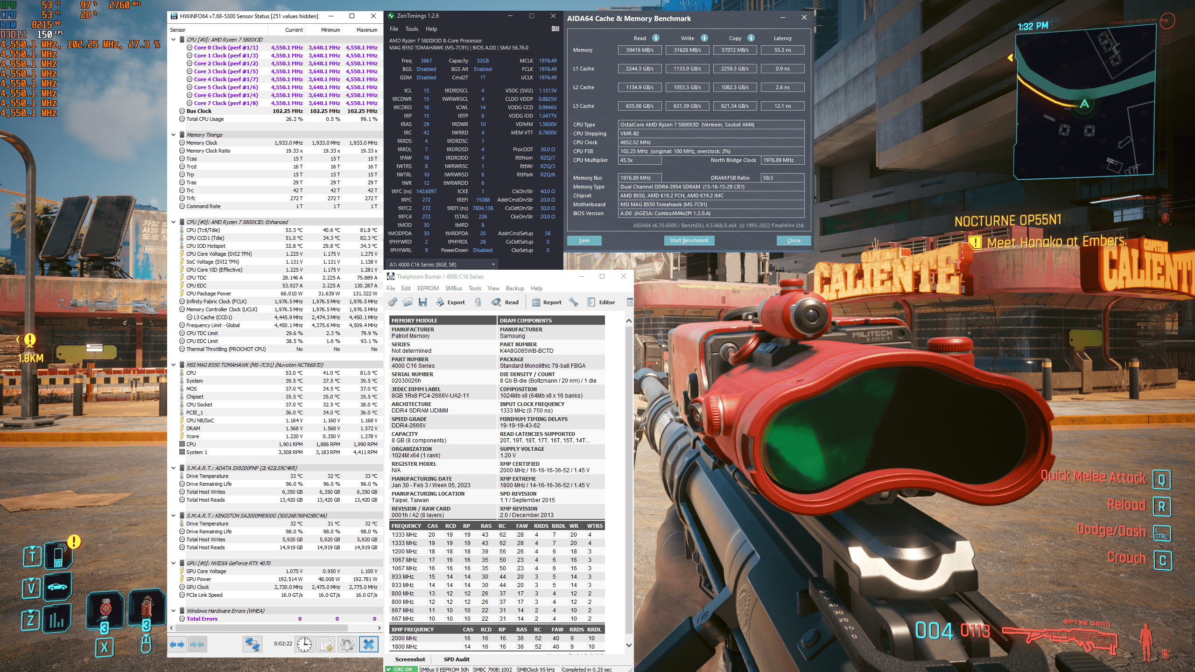Image resolution: width=1195 pixels, height=672 pixels.
Task: Click ZenTimings title bar app icon
Action: pyautogui.click(x=391, y=16)
